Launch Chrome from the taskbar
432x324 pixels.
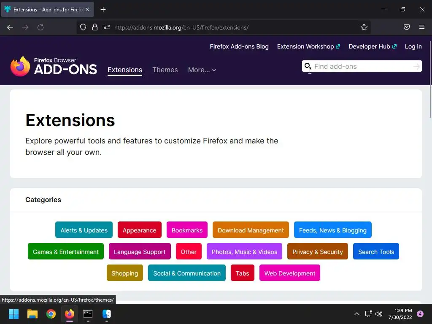(x=51, y=314)
